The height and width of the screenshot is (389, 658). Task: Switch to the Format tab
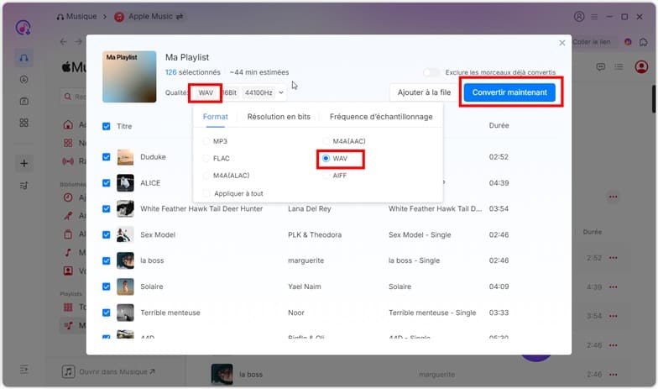click(x=215, y=117)
